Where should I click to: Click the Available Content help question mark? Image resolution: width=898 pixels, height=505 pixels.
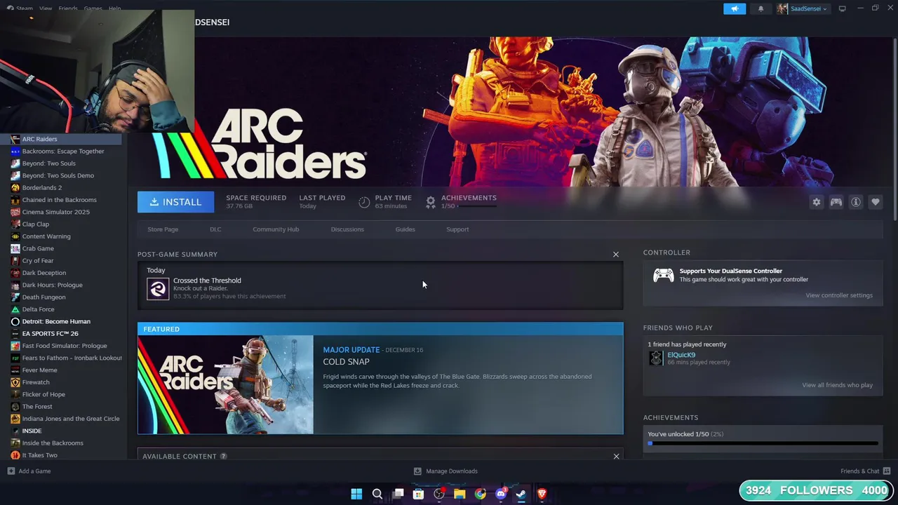coord(223,457)
